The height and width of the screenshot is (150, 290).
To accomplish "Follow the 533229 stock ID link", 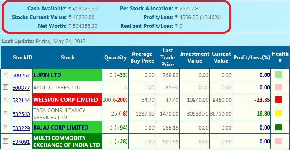I will [21, 128].
